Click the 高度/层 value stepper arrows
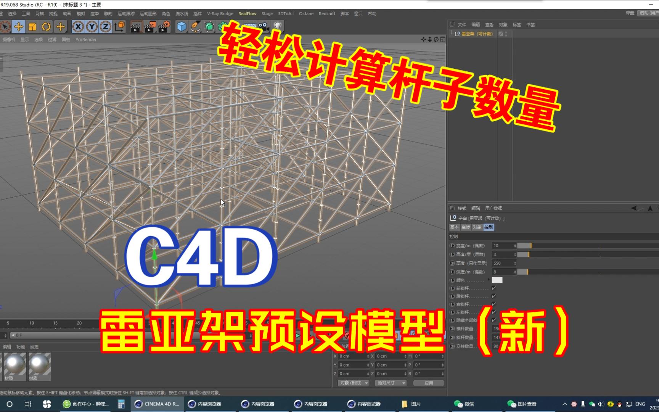This screenshot has height=412, width=659. pos(515,254)
